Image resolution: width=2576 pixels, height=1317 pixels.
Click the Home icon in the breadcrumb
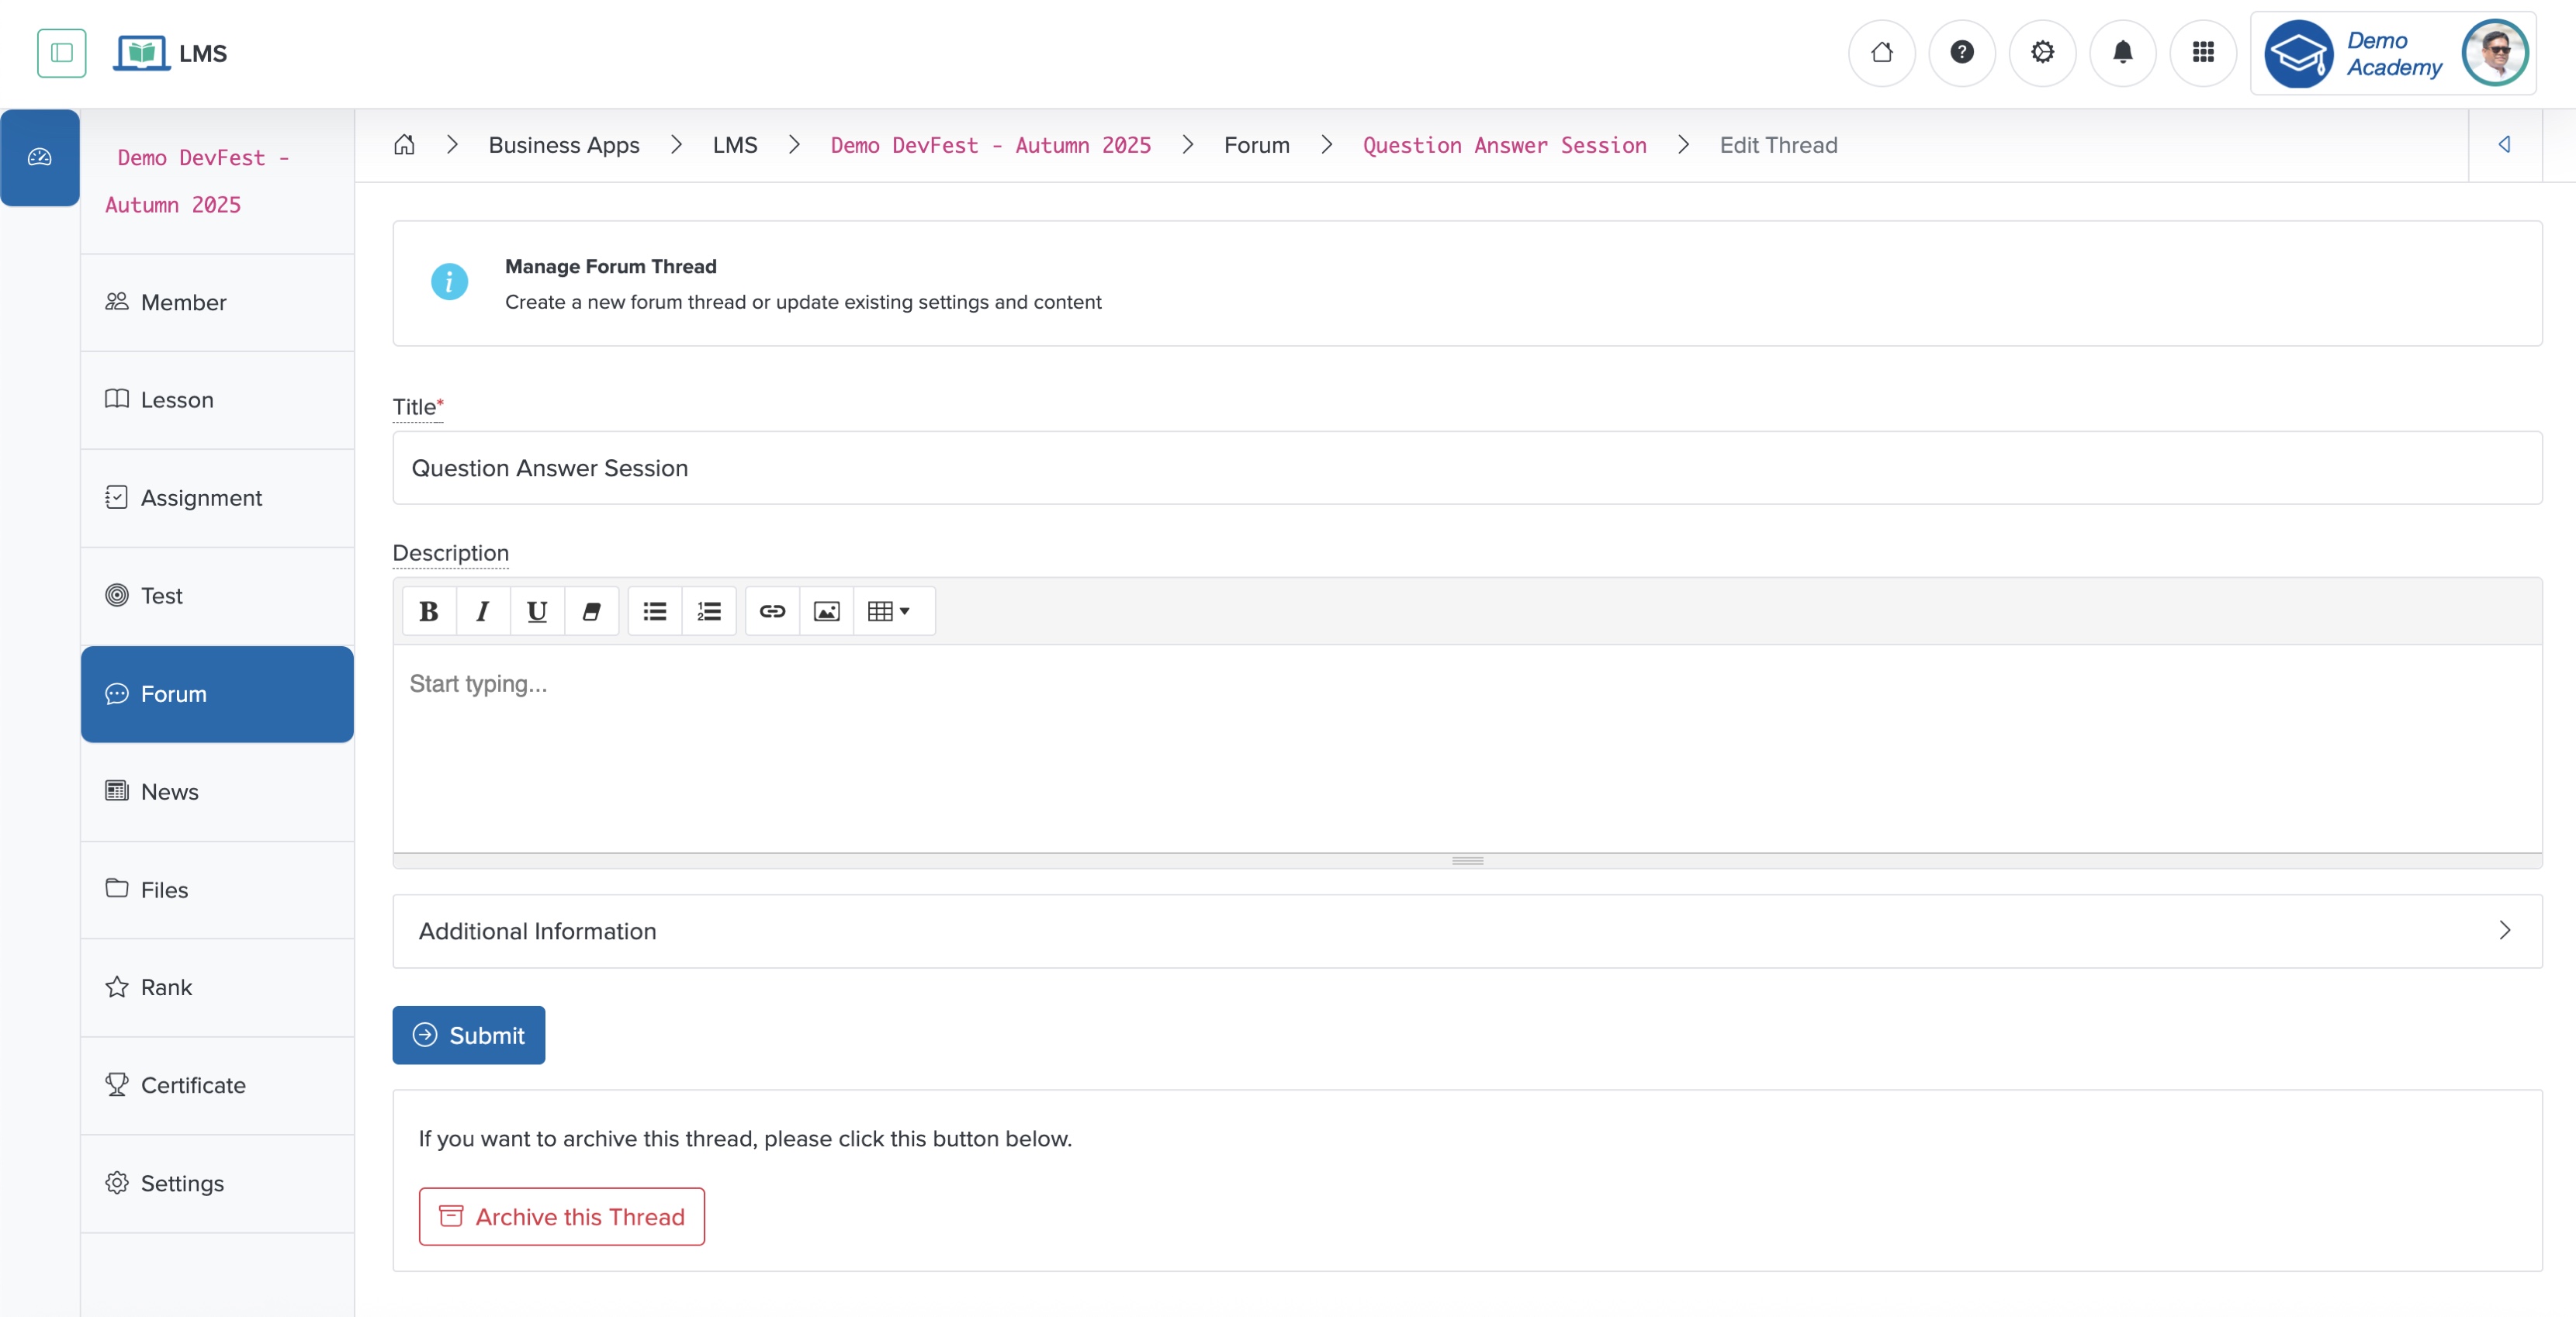[404, 145]
